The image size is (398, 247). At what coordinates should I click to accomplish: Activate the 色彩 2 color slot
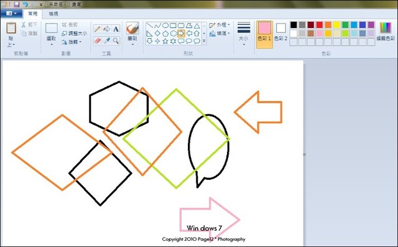pos(280,32)
